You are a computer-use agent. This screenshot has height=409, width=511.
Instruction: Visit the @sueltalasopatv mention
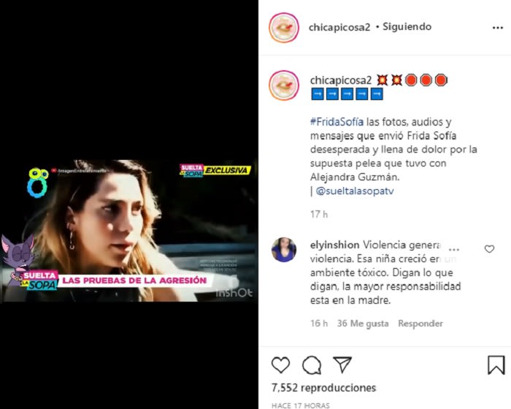(x=355, y=191)
